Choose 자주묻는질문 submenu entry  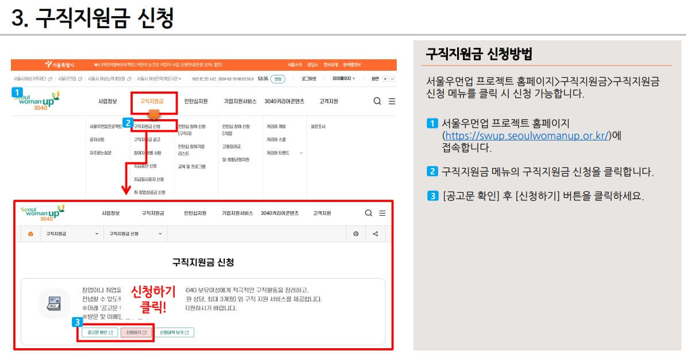coord(101,153)
